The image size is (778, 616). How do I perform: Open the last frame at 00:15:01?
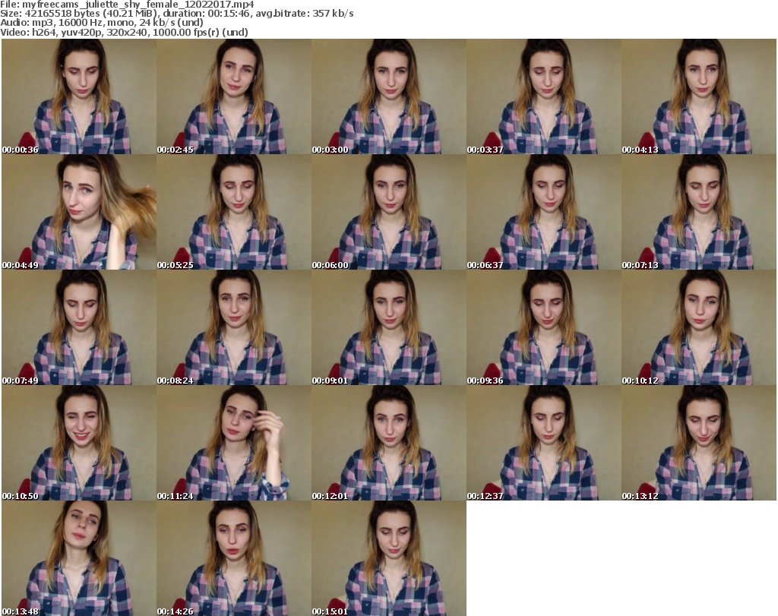pyautogui.click(x=389, y=558)
